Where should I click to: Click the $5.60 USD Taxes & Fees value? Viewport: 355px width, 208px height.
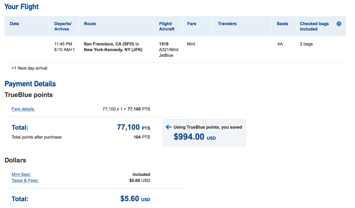click(x=140, y=181)
